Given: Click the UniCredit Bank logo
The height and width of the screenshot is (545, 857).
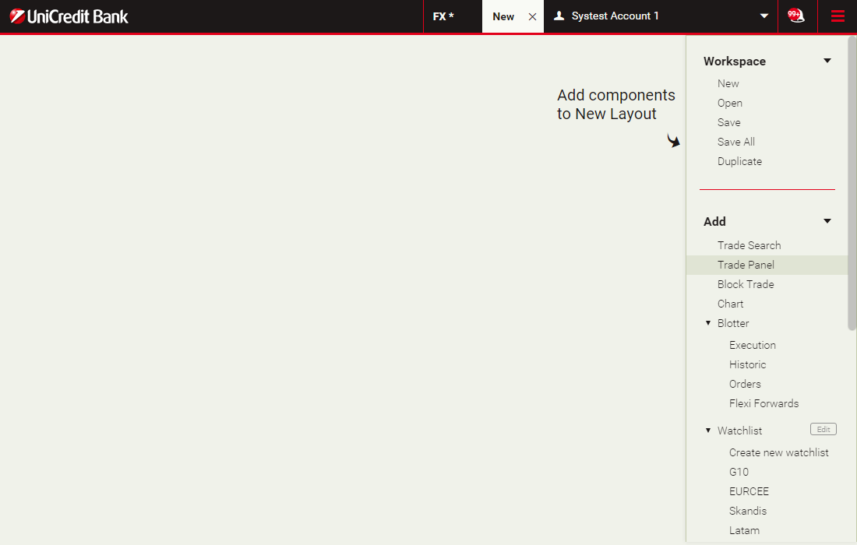Looking at the screenshot, I should [69, 16].
